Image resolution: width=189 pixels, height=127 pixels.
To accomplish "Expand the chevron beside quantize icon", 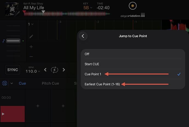I will coord(12,83).
